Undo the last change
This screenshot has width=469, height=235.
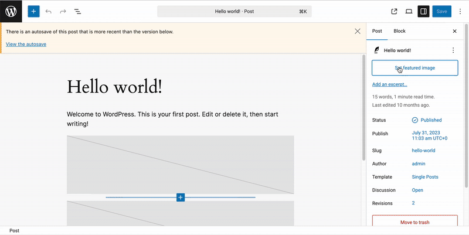pos(49,11)
